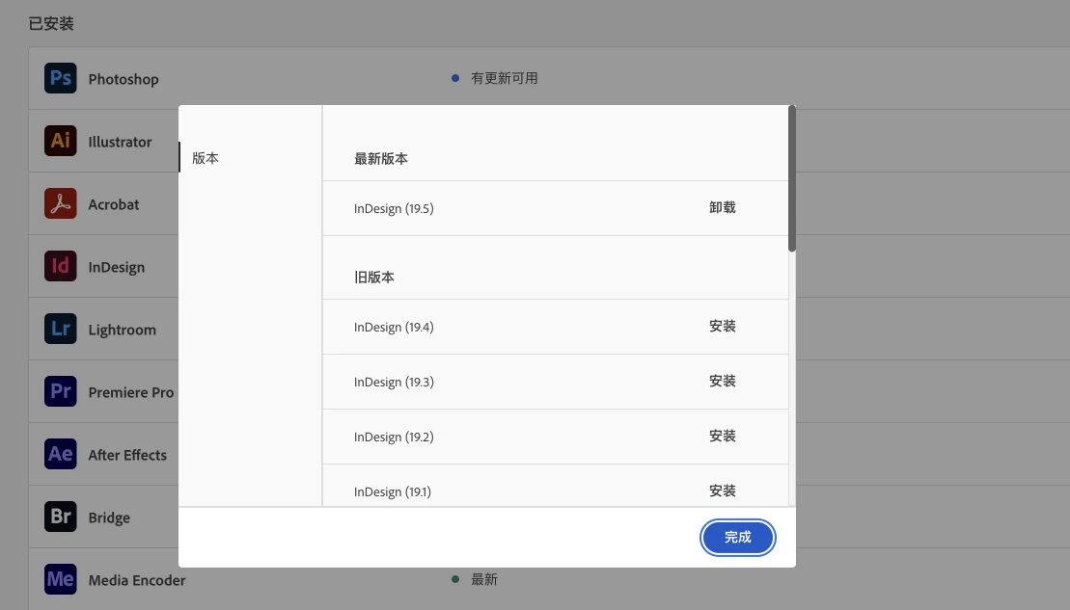Click the Acrobat name in installed list

(113, 204)
